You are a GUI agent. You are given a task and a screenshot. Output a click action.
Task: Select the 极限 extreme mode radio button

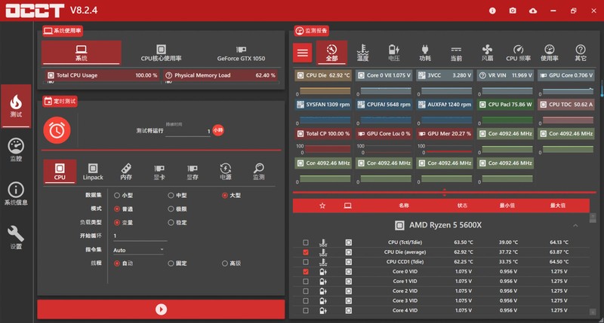[170, 209]
